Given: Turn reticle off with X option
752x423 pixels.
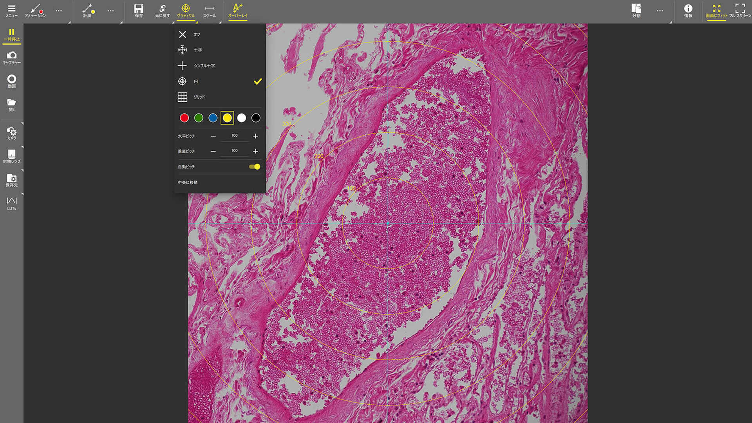Looking at the screenshot, I should 183,34.
